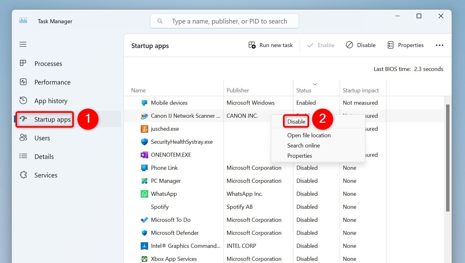
Task: Click the Last BIOS time value
Action: point(429,69)
